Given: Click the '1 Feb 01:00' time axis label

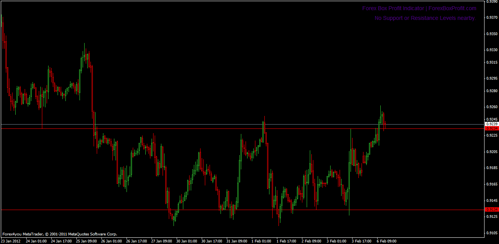Looking at the screenshot, I should pos(261,241).
